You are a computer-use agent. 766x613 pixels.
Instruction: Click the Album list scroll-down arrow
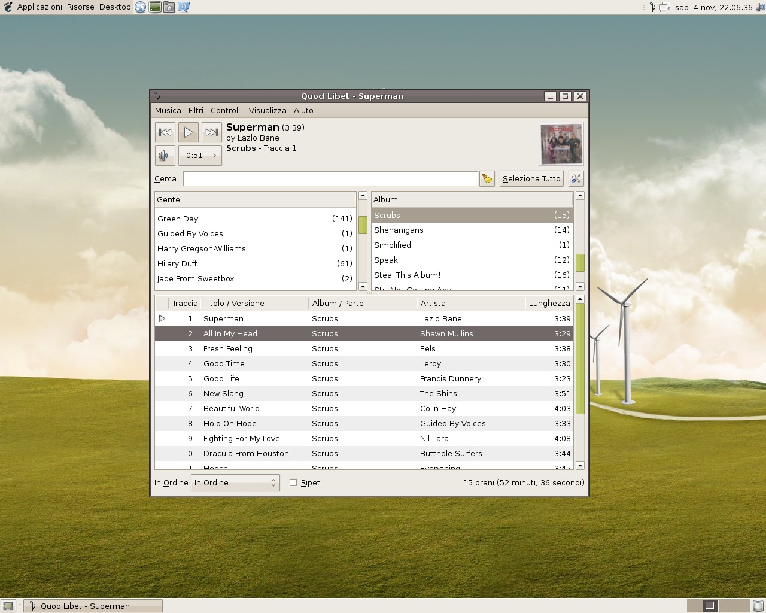[x=580, y=287]
